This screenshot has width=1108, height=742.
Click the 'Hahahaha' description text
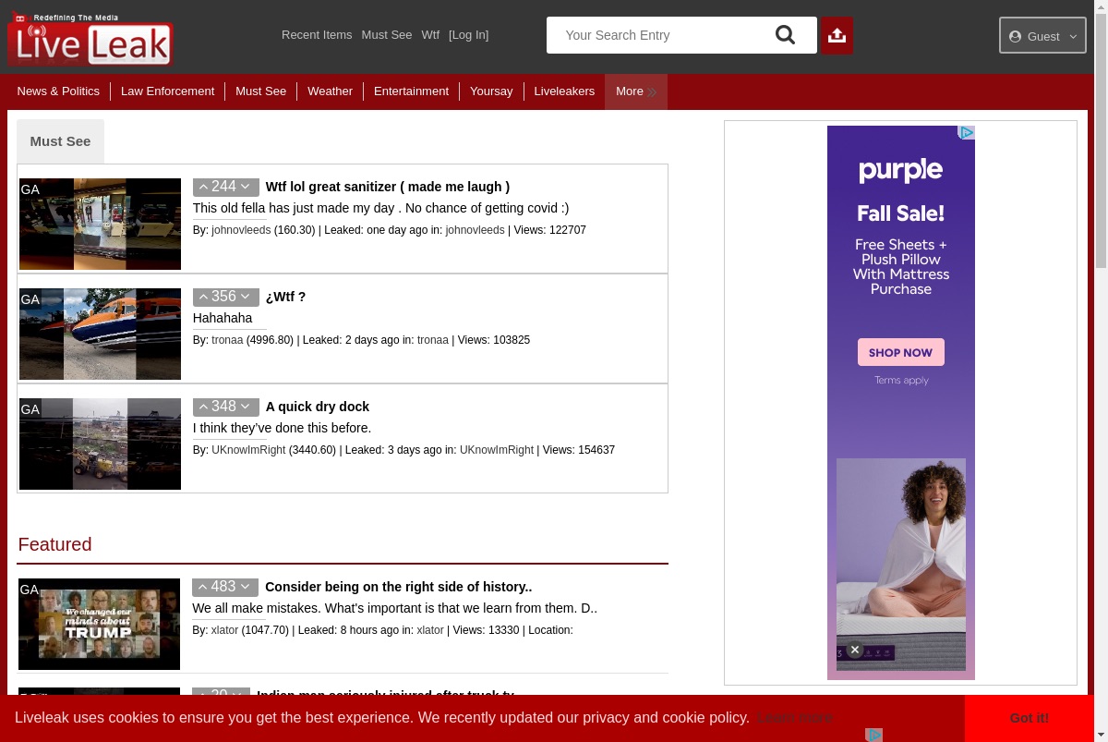pyautogui.click(x=223, y=318)
